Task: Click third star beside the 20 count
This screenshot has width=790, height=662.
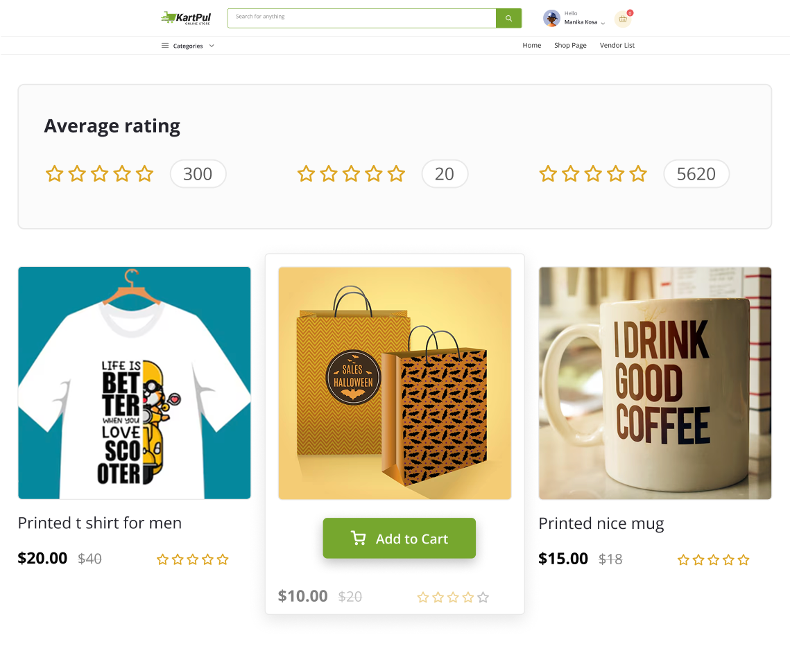Action: pyautogui.click(x=351, y=174)
